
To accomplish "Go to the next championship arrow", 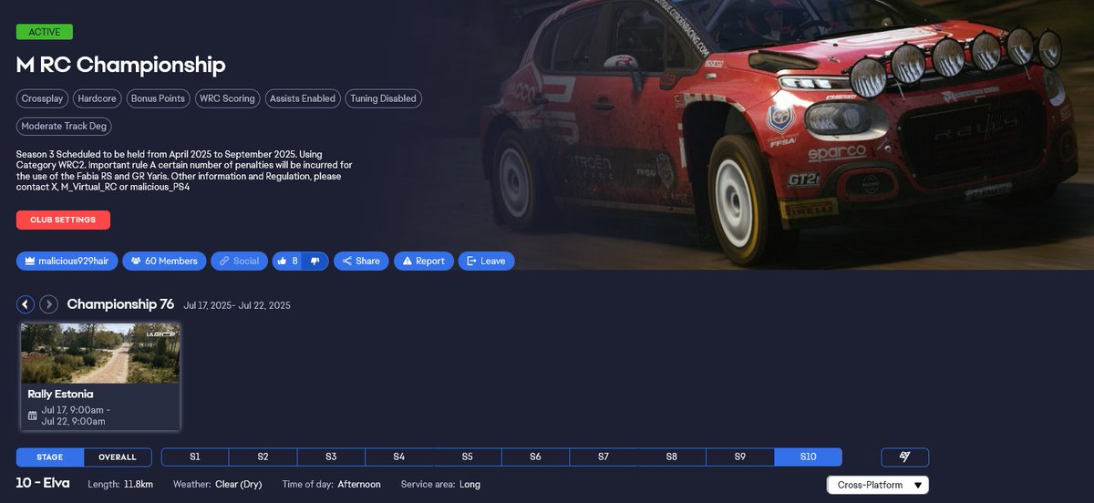I will coord(48,304).
